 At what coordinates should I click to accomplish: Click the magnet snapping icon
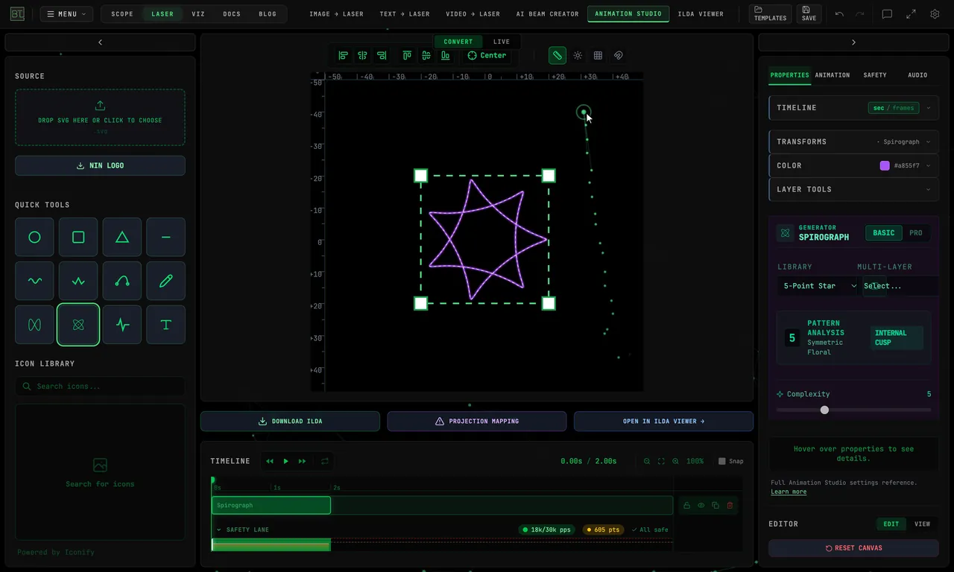[x=618, y=55]
